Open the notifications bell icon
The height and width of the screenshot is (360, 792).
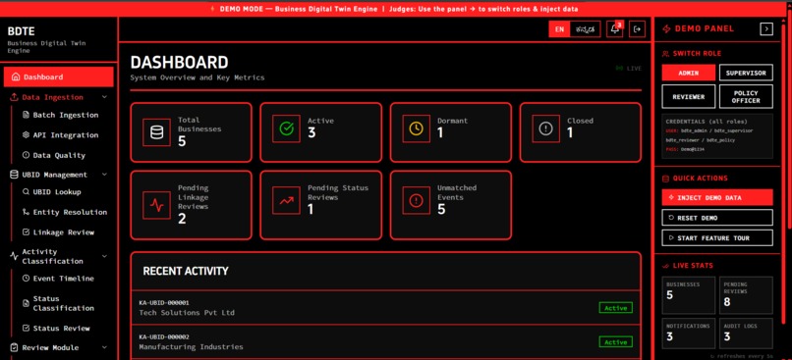click(615, 29)
